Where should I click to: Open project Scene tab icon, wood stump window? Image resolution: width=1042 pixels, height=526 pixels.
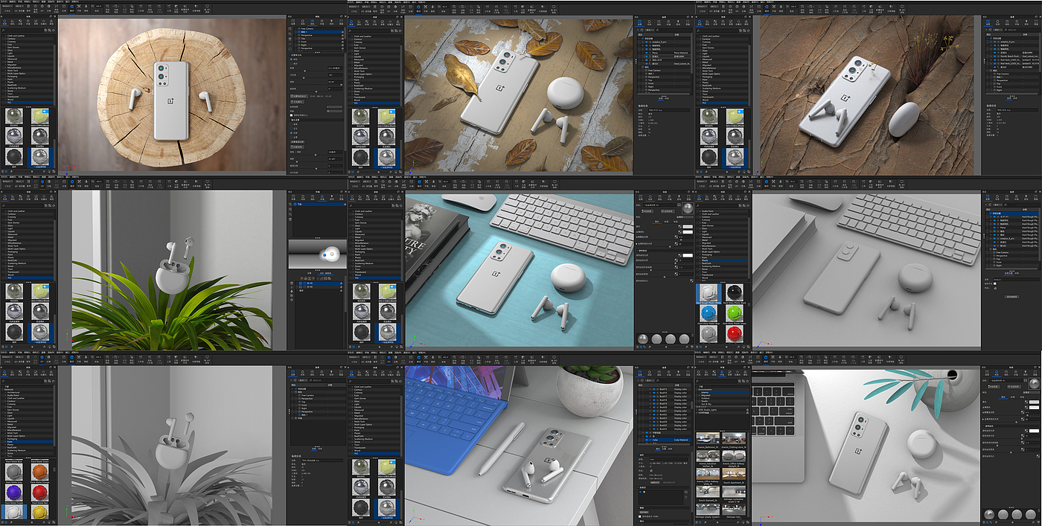point(293,22)
